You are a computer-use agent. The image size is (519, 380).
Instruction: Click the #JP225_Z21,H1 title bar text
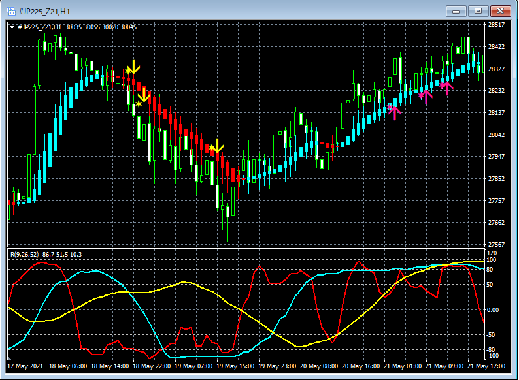pyautogui.click(x=44, y=12)
